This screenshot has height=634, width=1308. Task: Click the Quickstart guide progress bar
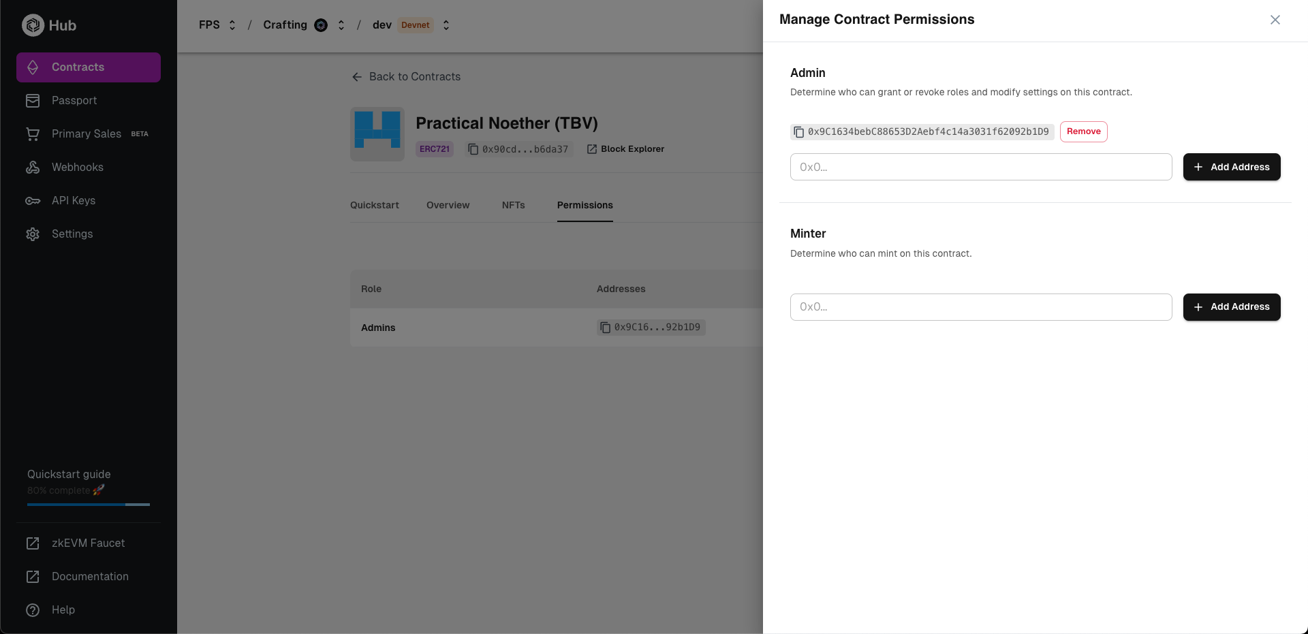(x=88, y=505)
